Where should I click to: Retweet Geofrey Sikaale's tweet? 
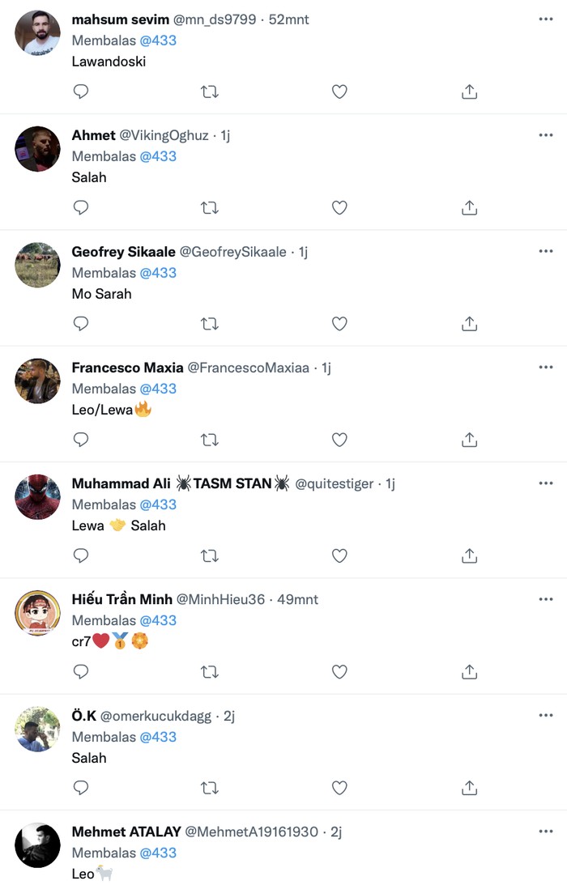click(x=210, y=324)
